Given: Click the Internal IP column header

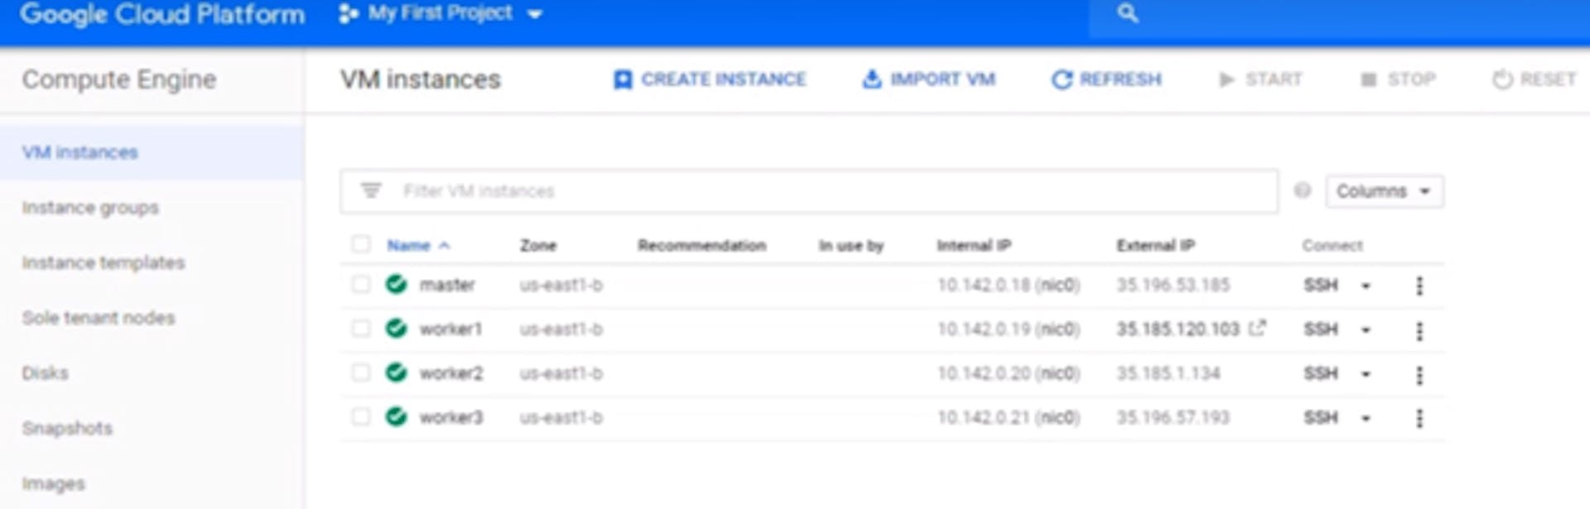Looking at the screenshot, I should pos(974,246).
